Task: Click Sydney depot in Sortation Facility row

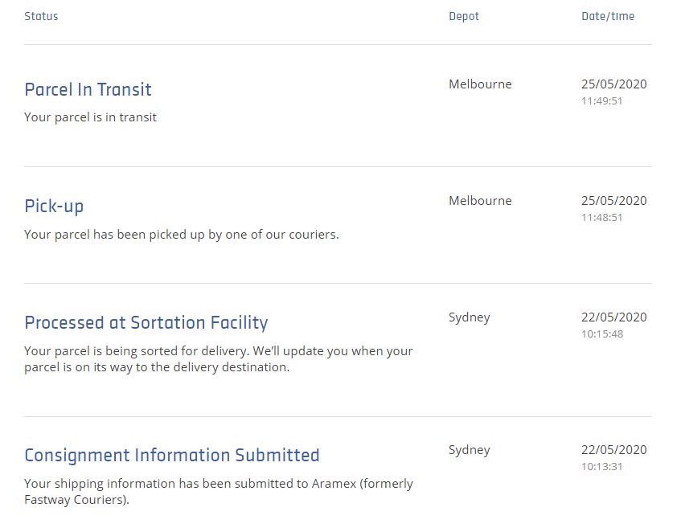Action: (469, 317)
